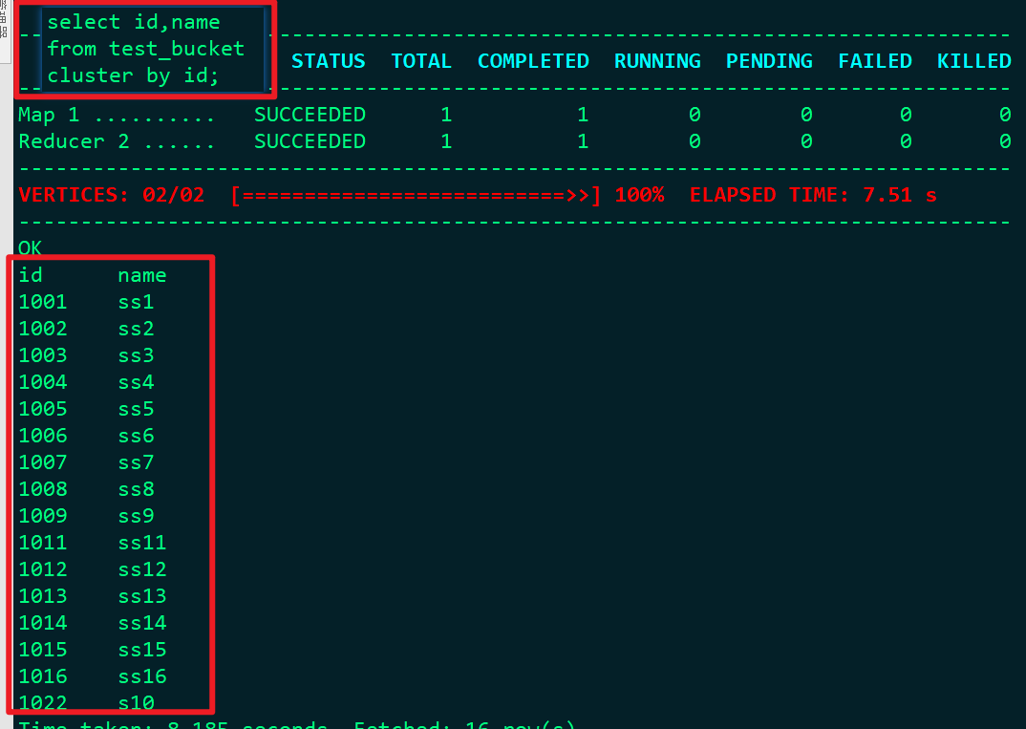The image size is (1026, 729).
Task: Click name value s10
Action: (x=136, y=703)
